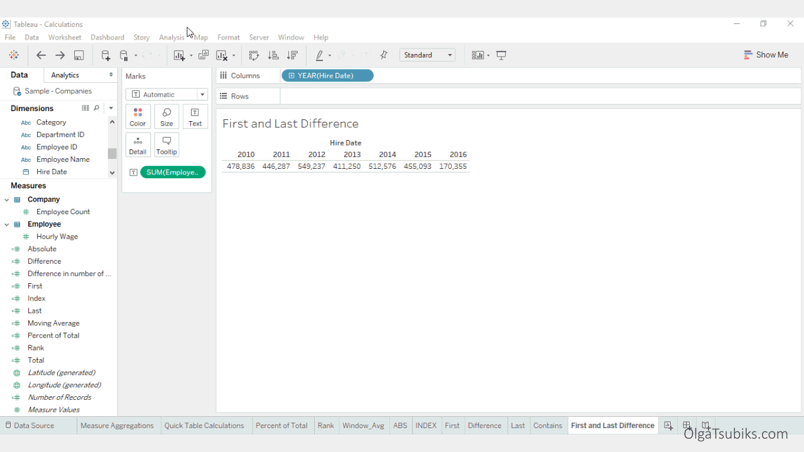804x452 pixels.
Task: Switch to the Analytics pane tab
Action: [x=65, y=75]
